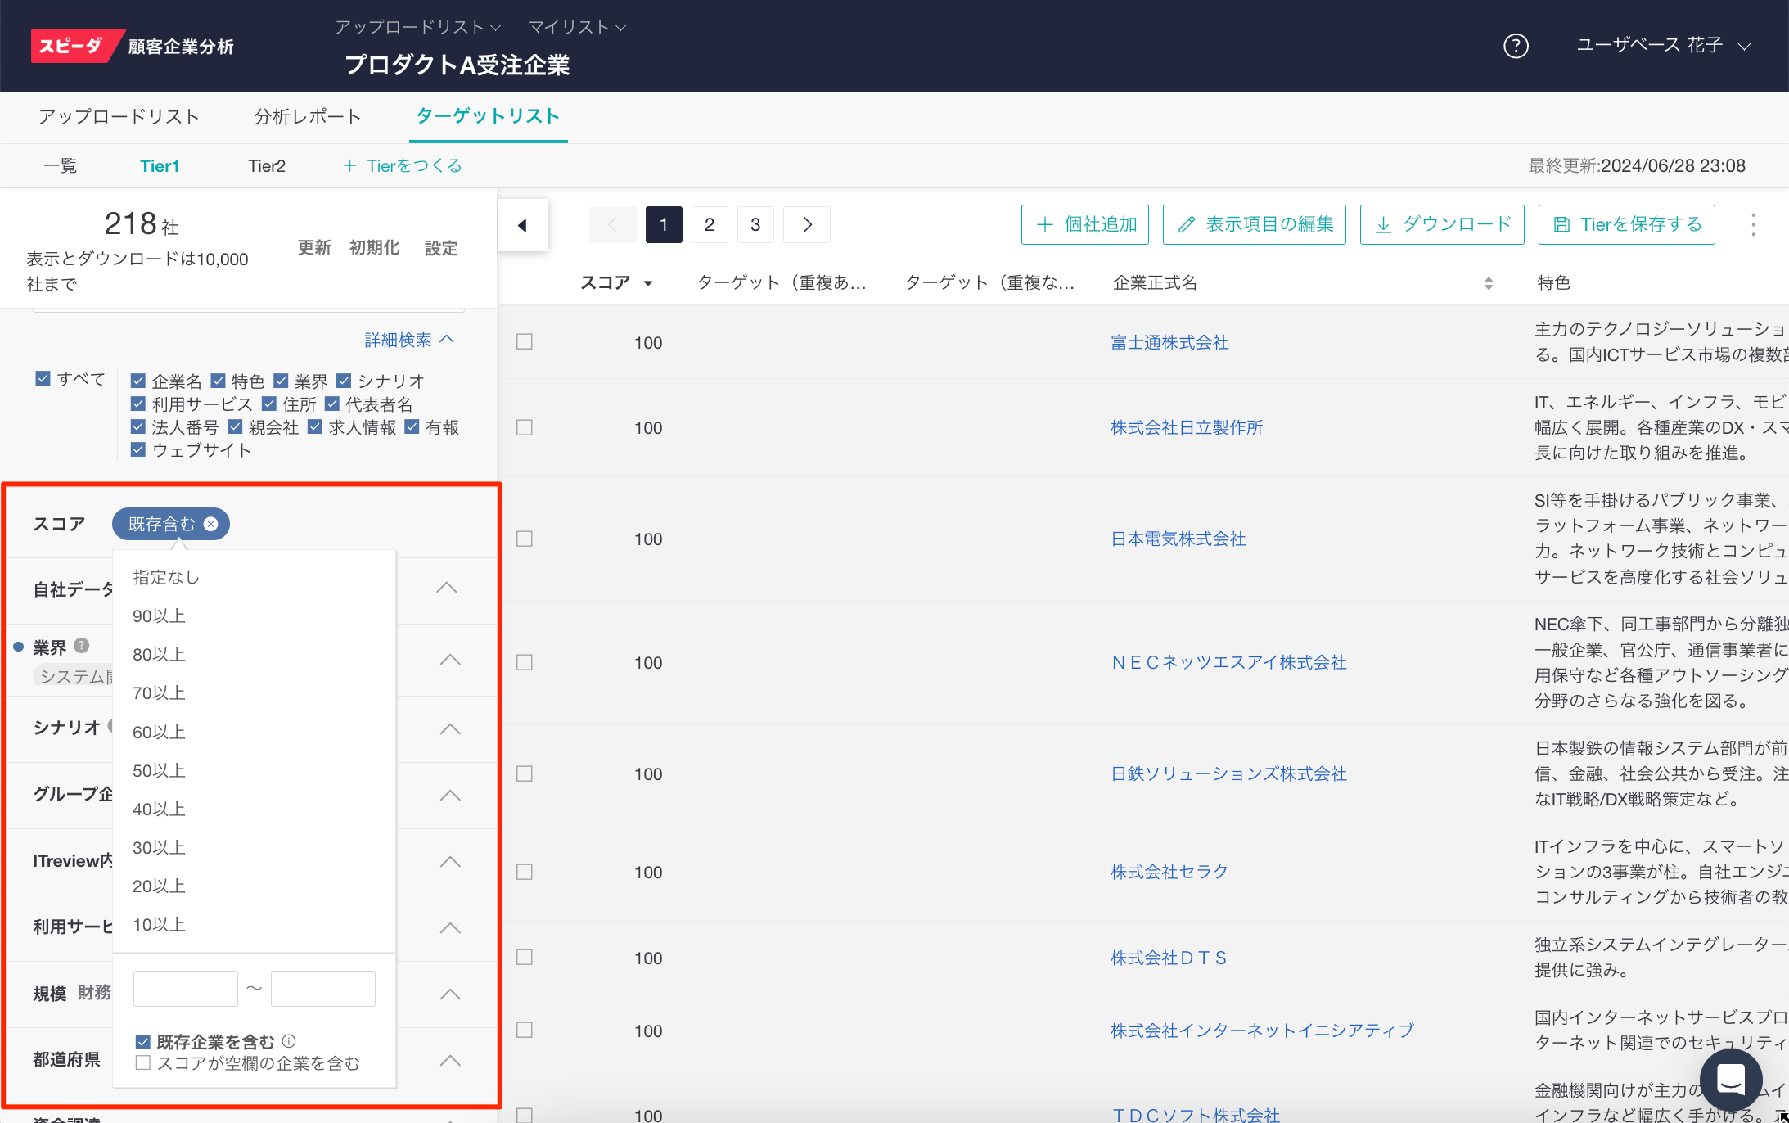1789x1123 pixels.
Task: Select the 富士通株式会社 row checkbox
Action: [525, 342]
